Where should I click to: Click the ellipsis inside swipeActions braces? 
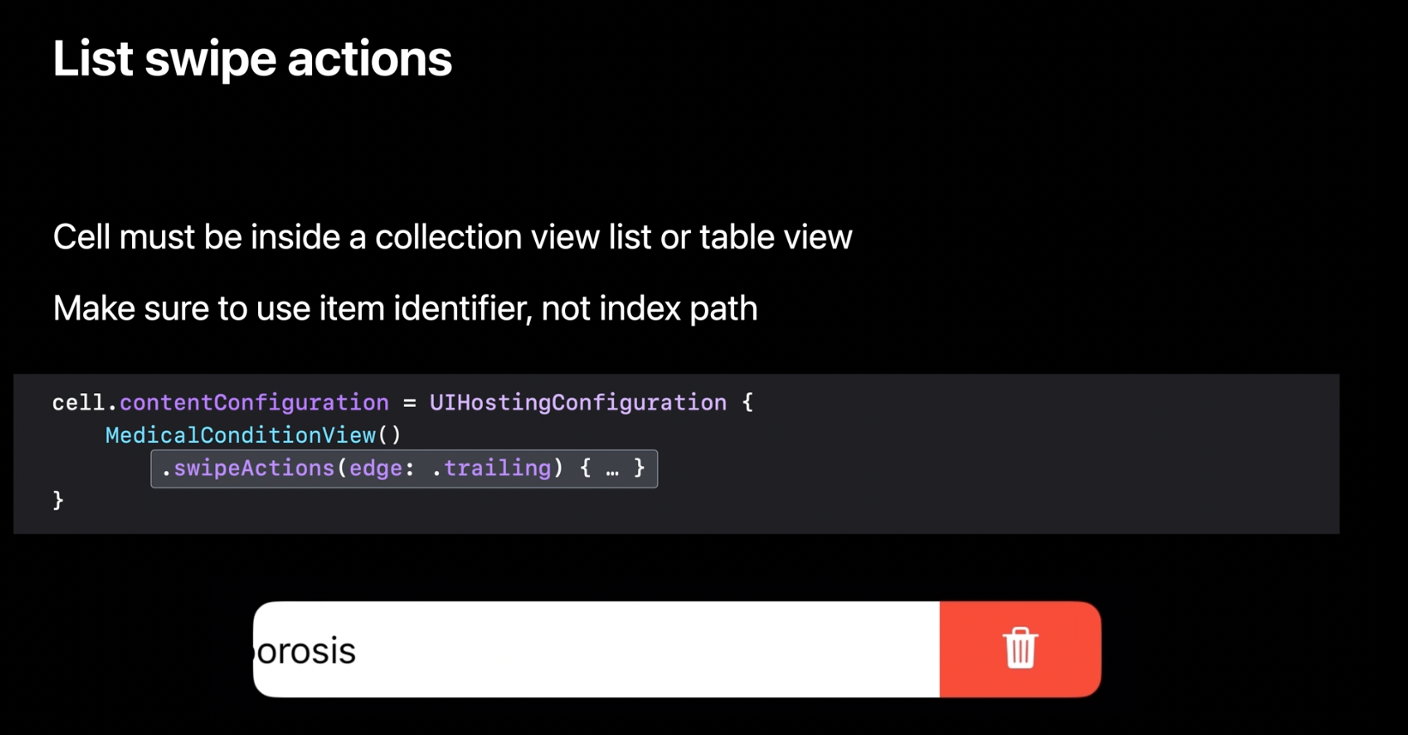tap(612, 469)
